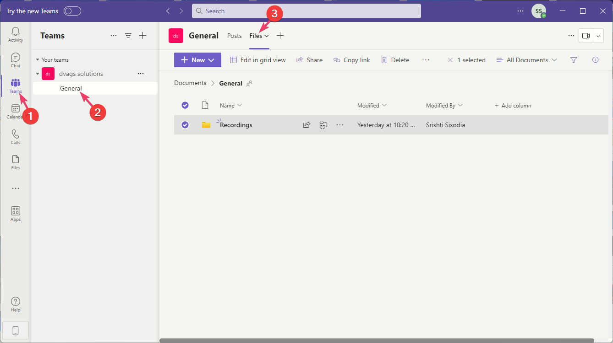Go forward using the forward arrow

coord(181,11)
